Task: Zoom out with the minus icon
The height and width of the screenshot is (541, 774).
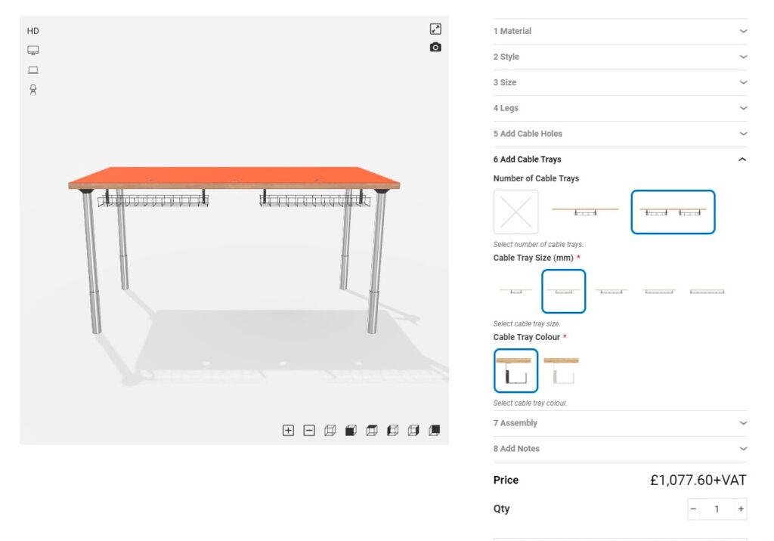Action: coord(309,431)
